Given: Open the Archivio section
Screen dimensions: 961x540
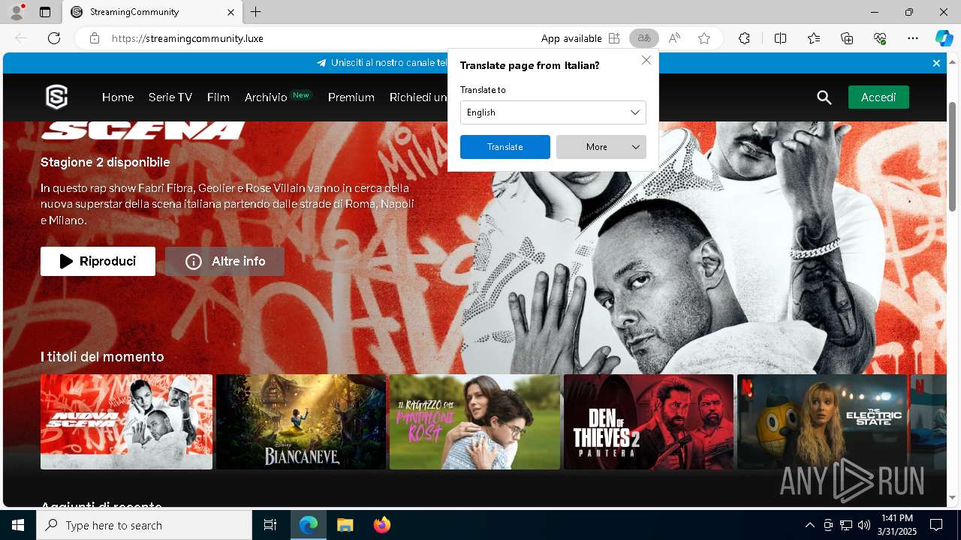Looking at the screenshot, I should pyautogui.click(x=266, y=97).
